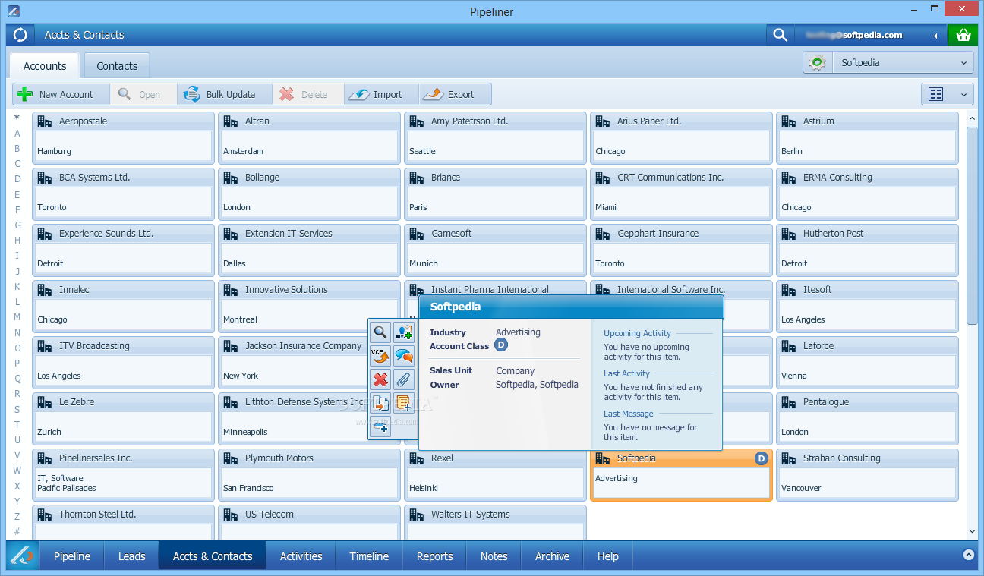The image size is (984, 576).
Task: Switch to the Contacts tab
Action: pyautogui.click(x=117, y=66)
